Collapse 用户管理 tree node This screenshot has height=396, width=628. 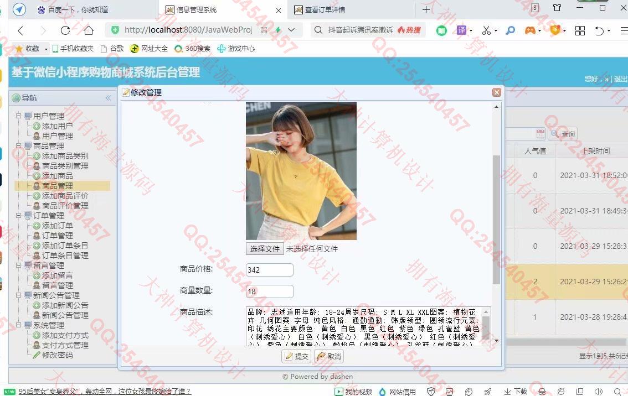click(18, 116)
